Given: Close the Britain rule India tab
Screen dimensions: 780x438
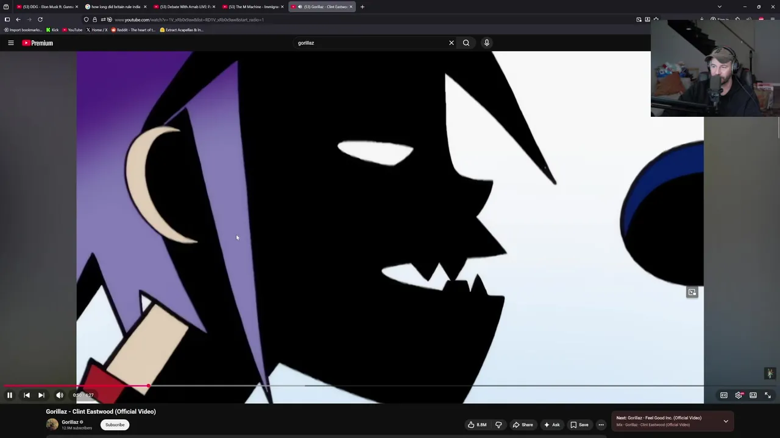Looking at the screenshot, I should 145,7.
